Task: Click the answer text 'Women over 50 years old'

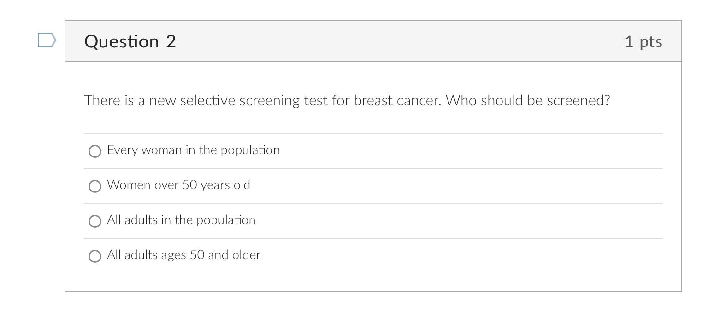Action: tap(178, 185)
